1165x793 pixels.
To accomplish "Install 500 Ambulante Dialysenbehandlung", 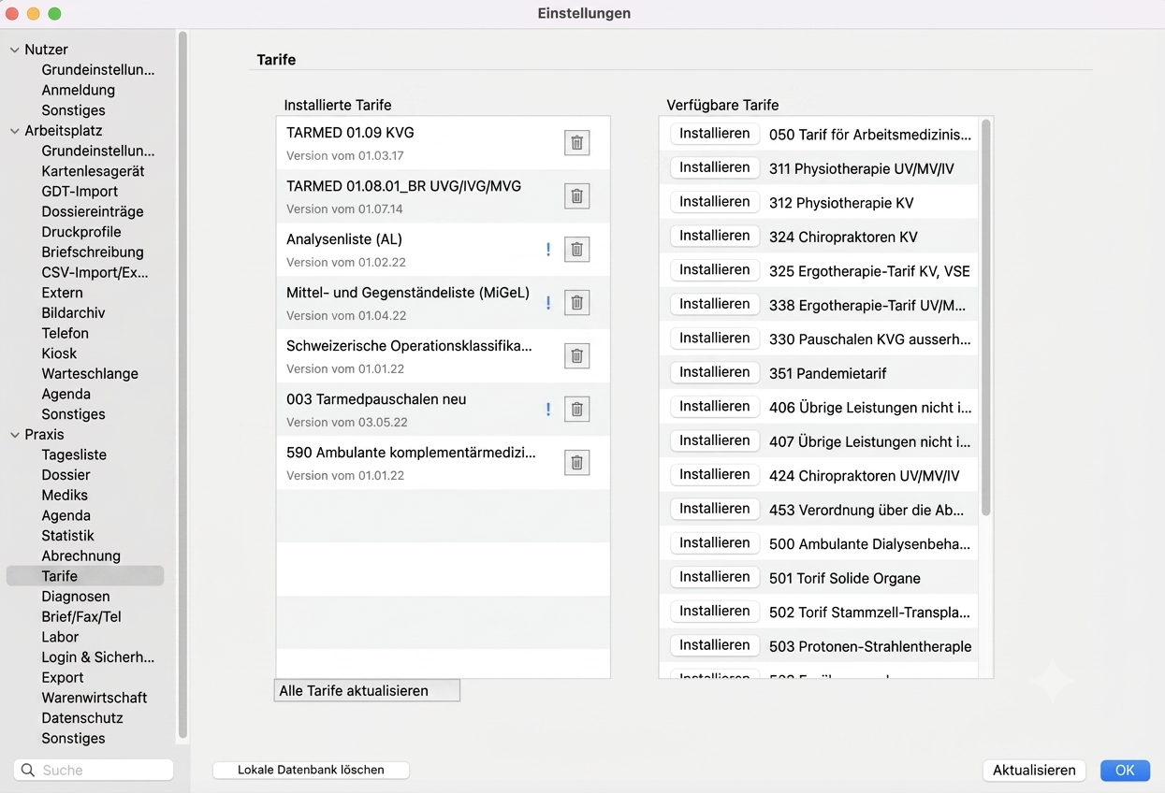I will click(x=715, y=543).
